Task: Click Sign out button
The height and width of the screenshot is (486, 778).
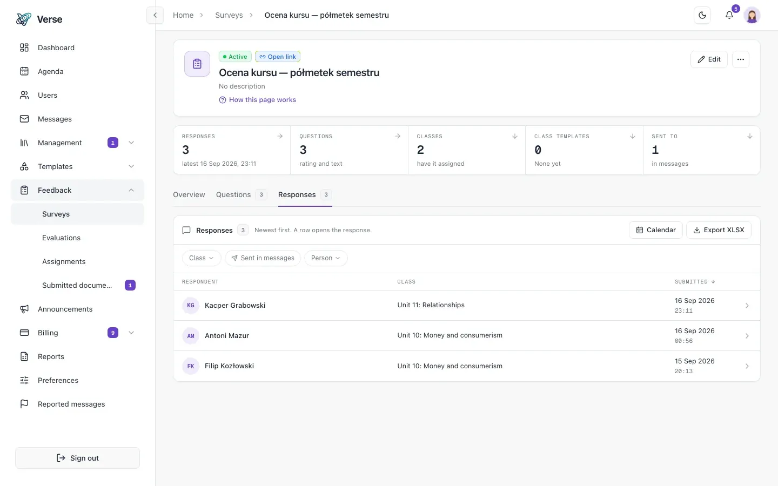Action: (77, 458)
